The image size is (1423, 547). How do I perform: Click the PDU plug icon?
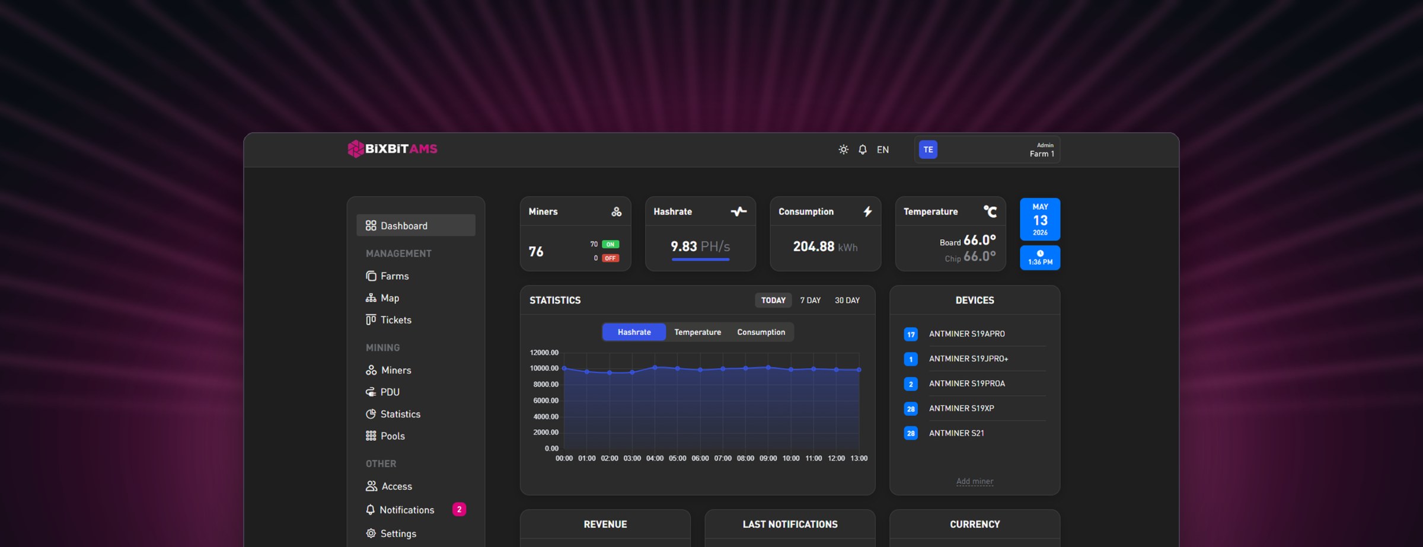(x=371, y=392)
